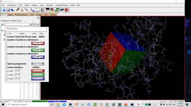This screenshot has height=107, width=191.
Task: Click the green y center offset thumbwheel
Action: (38, 75)
